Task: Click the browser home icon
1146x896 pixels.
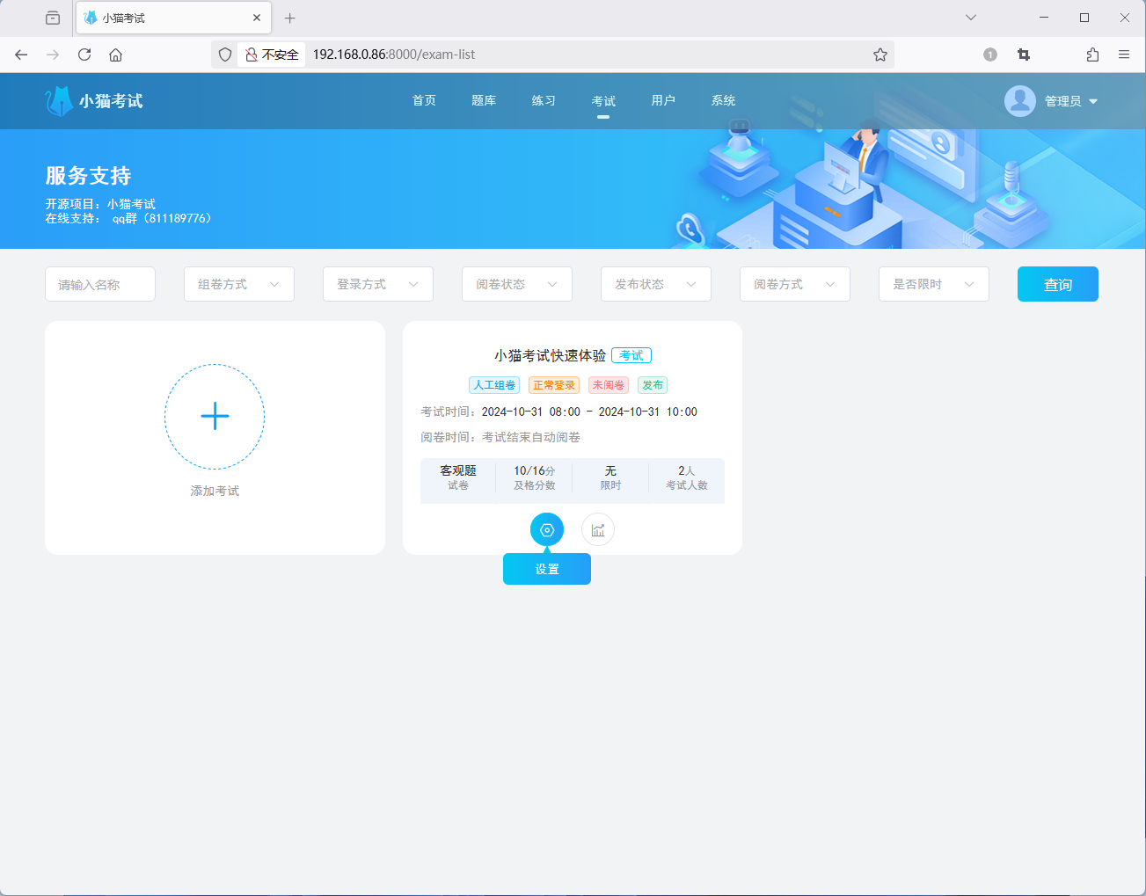Action: click(x=115, y=54)
